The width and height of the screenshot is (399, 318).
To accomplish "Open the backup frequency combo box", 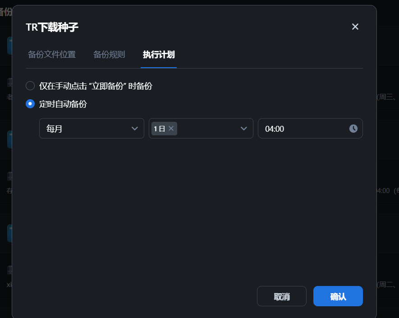I will pos(92,129).
